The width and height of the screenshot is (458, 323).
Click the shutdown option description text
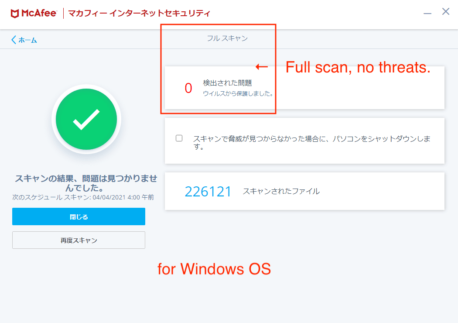coord(312,142)
